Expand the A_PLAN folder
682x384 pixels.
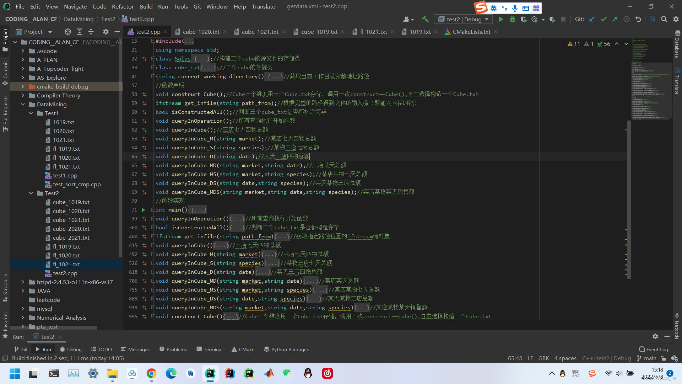coord(23,60)
